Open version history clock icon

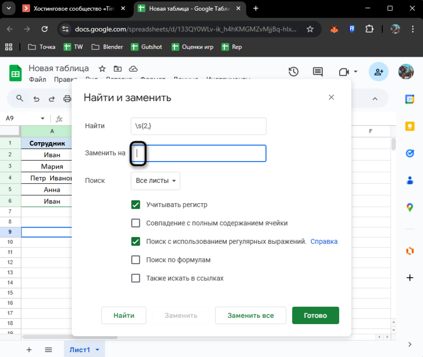(293, 72)
